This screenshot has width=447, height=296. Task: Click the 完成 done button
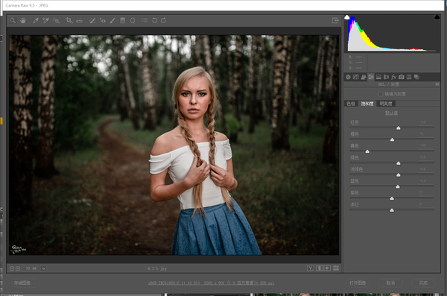click(423, 283)
